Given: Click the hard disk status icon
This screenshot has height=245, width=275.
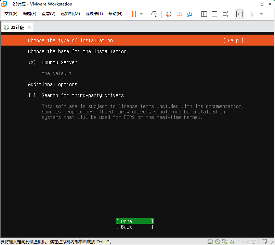Looking at the screenshot, I should tap(210, 242).
